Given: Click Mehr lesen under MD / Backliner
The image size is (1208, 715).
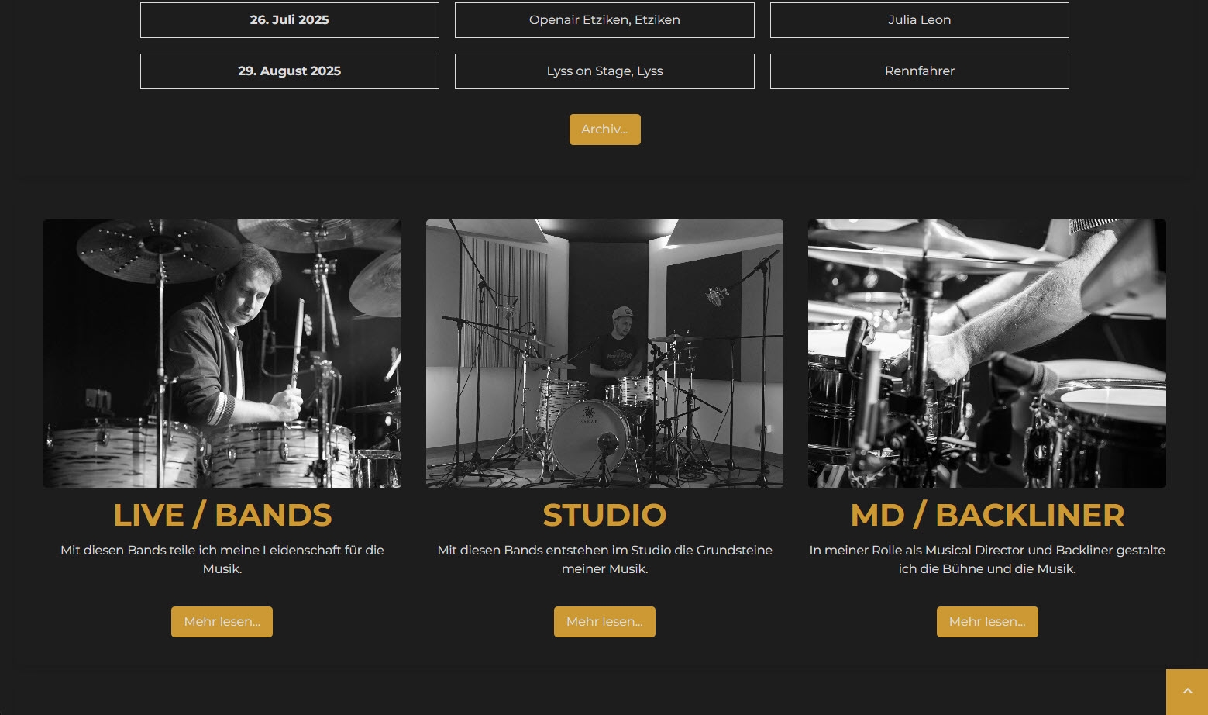Looking at the screenshot, I should click(x=987, y=622).
